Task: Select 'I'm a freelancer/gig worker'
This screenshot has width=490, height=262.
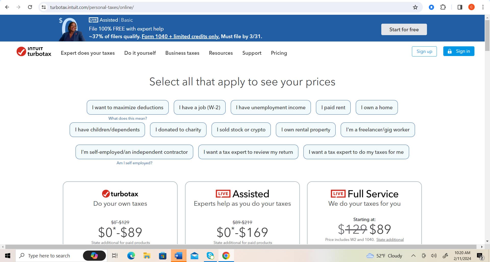Action: point(378,130)
